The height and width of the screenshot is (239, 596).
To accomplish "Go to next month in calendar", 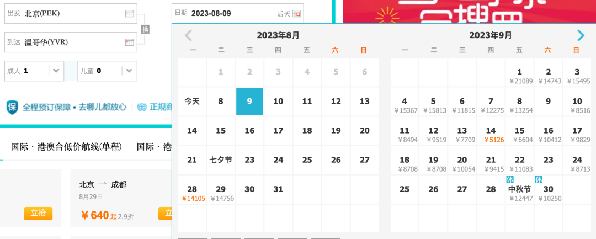I will [581, 35].
